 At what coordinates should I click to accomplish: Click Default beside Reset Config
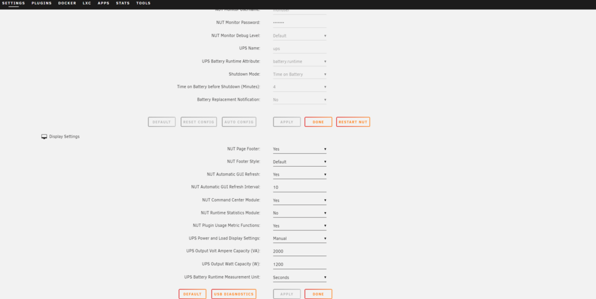pos(162,122)
